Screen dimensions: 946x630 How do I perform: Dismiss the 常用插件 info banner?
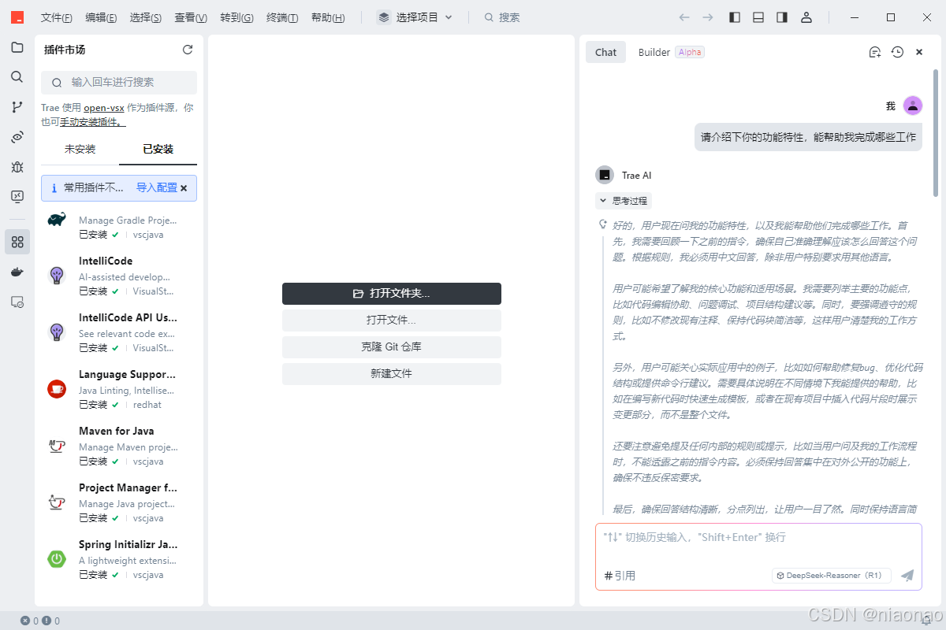pyautogui.click(x=184, y=188)
